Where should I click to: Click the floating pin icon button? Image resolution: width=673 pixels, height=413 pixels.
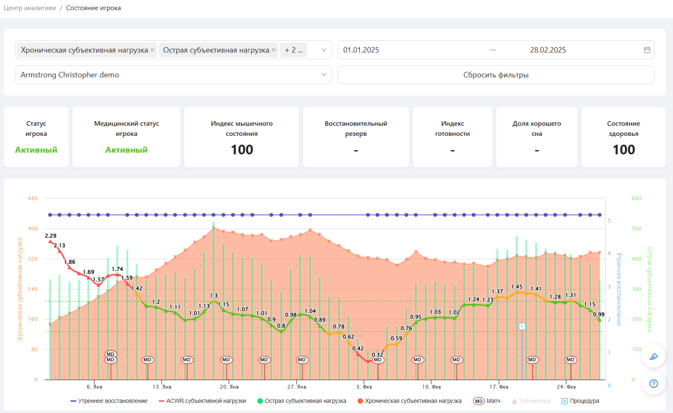click(x=653, y=356)
